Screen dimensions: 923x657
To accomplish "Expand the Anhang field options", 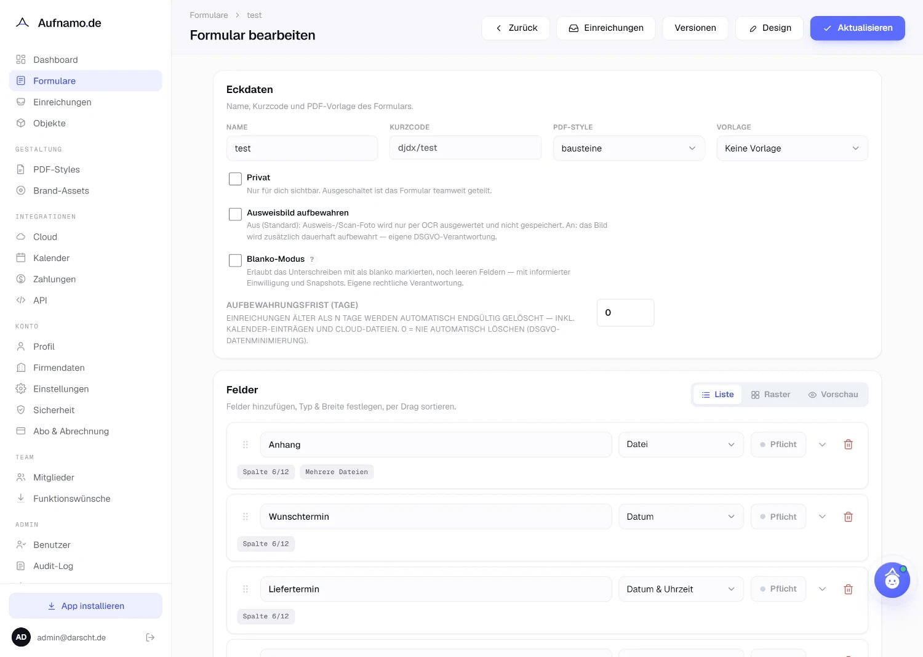I will click(822, 445).
